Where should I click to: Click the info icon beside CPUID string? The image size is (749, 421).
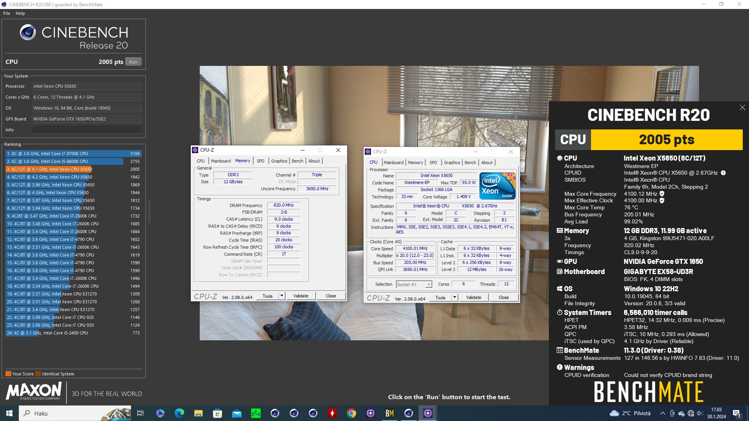tap(723, 173)
